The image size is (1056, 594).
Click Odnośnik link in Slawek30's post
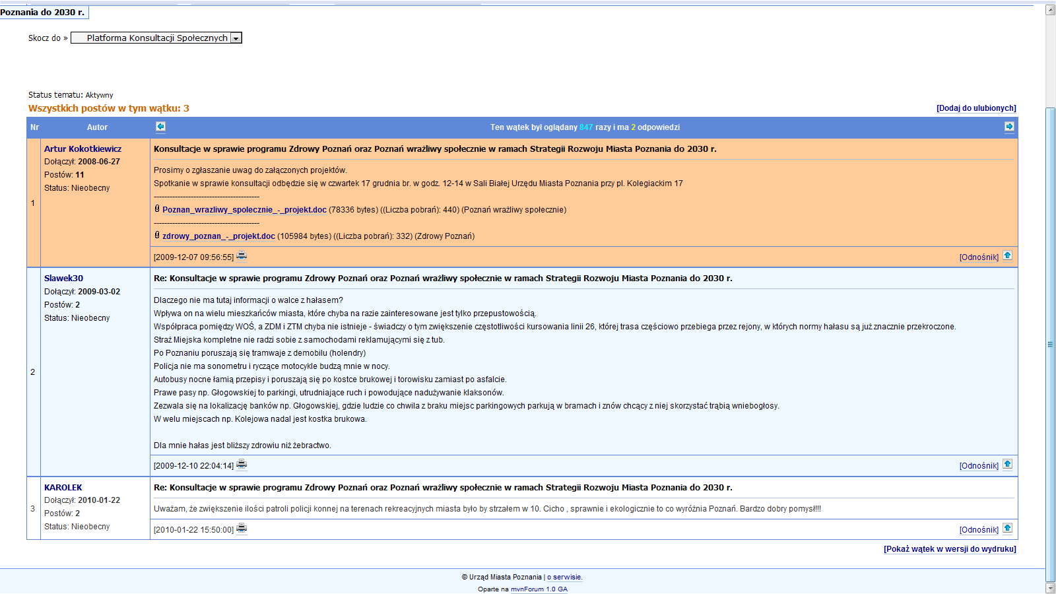pyautogui.click(x=979, y=466)
